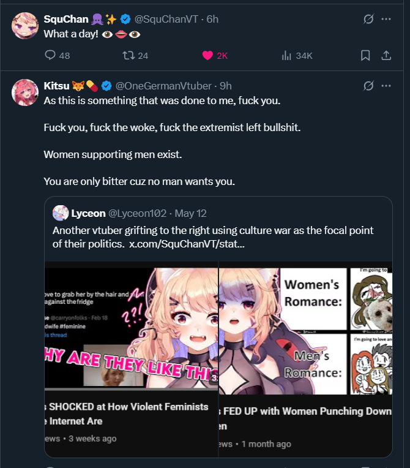Repost SquChan's 'What a day!' tweet
This screenshot has width=410, height=468.
(x=135, y=56)
